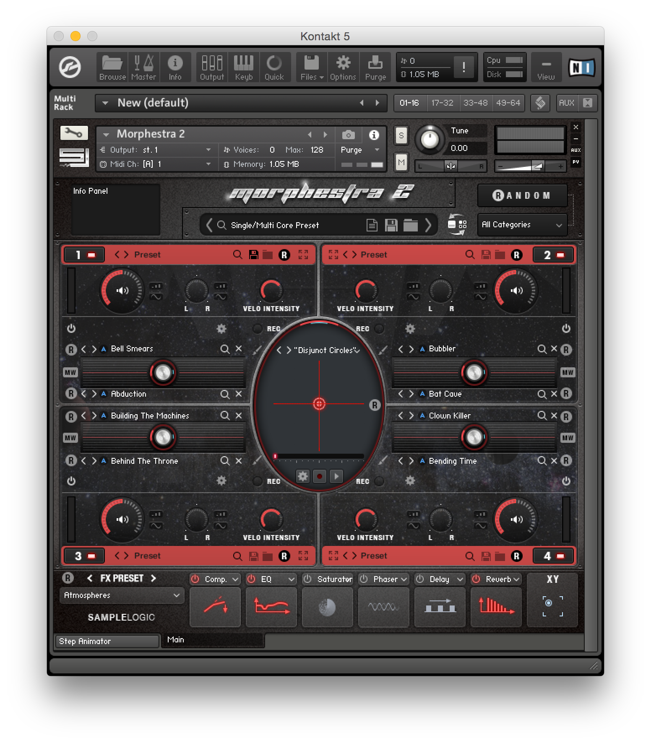The width and height of the screenshot is (651, 743).
Task: Save the Core 1 preset with floppy icon
Action: pos(253,255)
